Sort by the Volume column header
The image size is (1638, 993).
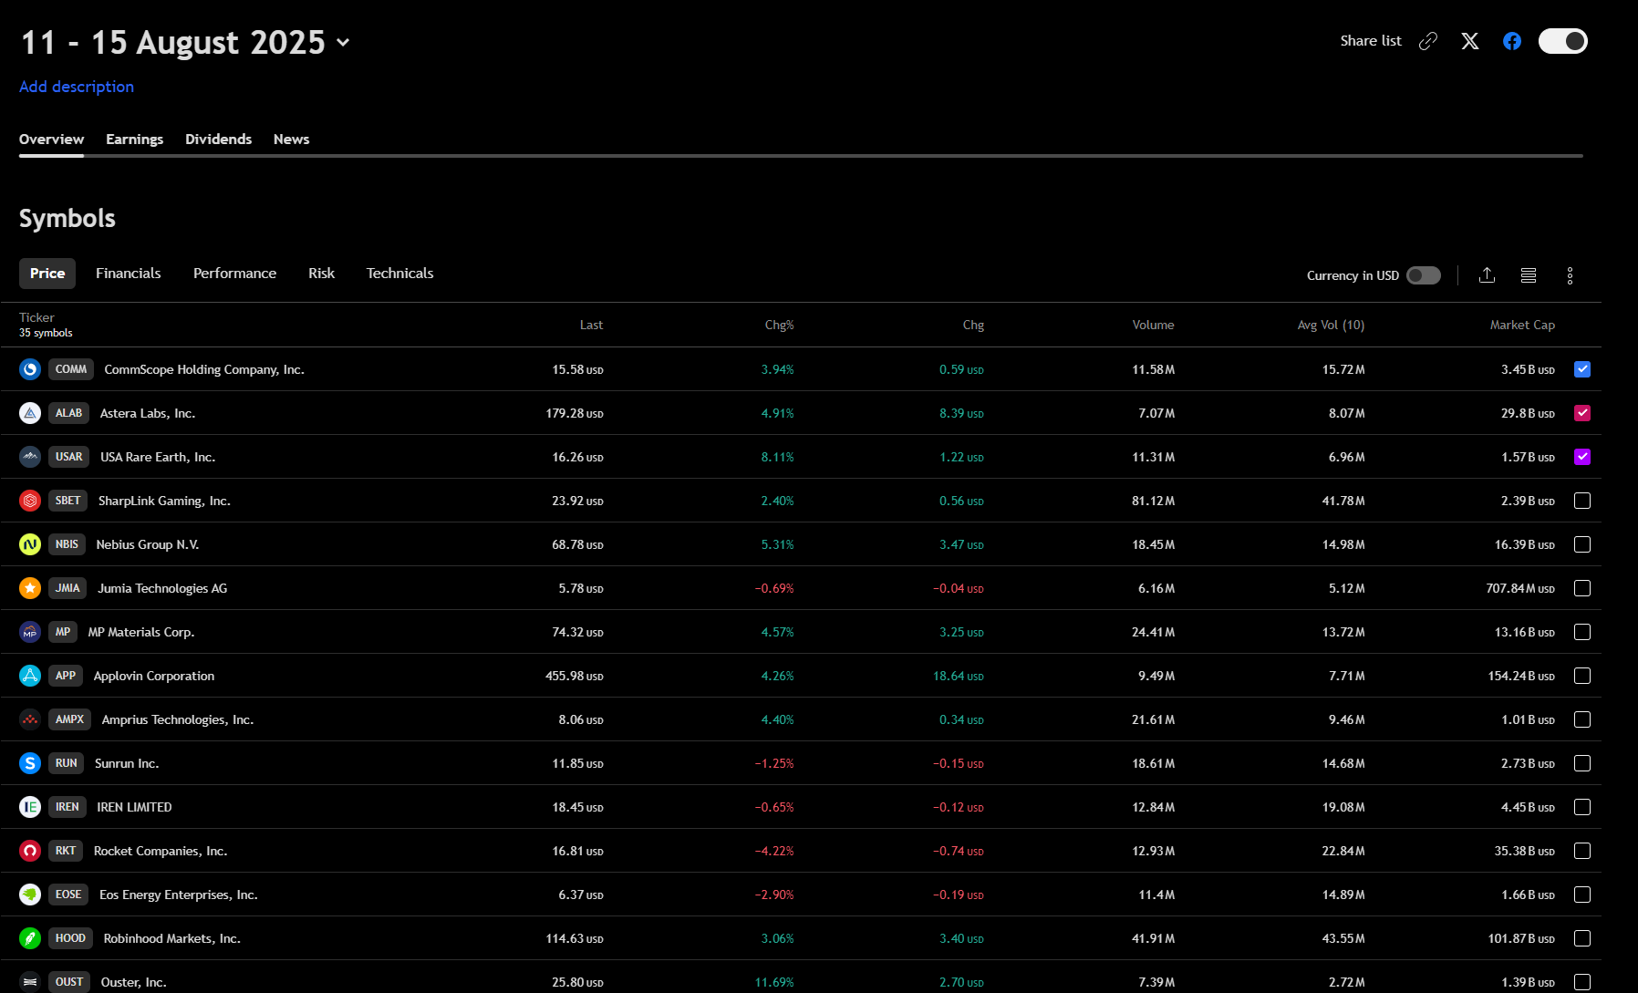(x=1153, y=325)
